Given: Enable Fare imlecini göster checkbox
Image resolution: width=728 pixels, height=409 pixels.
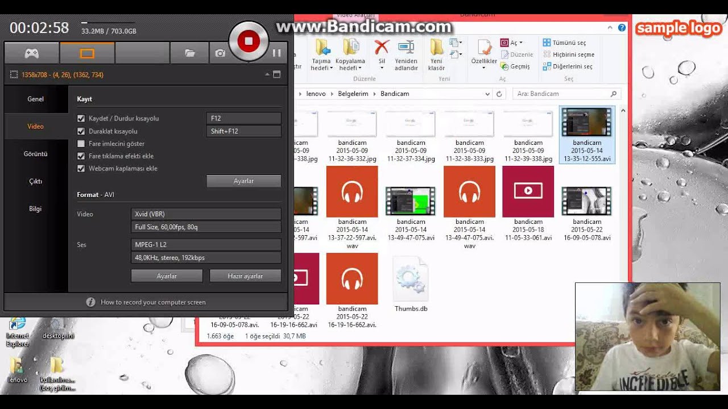Looking at the screenshot, I should point(81,144).
